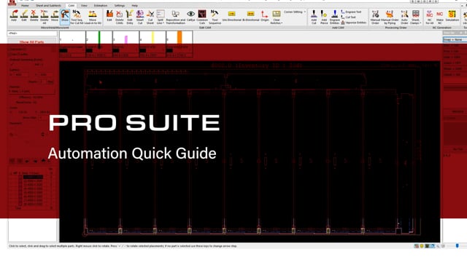Select the Engrave Text option
This screenshot has height=262, width=467.
click(x=351, y=12)
